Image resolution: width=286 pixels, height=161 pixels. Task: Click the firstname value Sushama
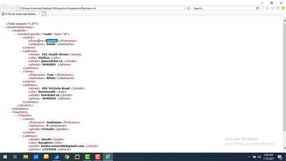click(x=54, y=122)
